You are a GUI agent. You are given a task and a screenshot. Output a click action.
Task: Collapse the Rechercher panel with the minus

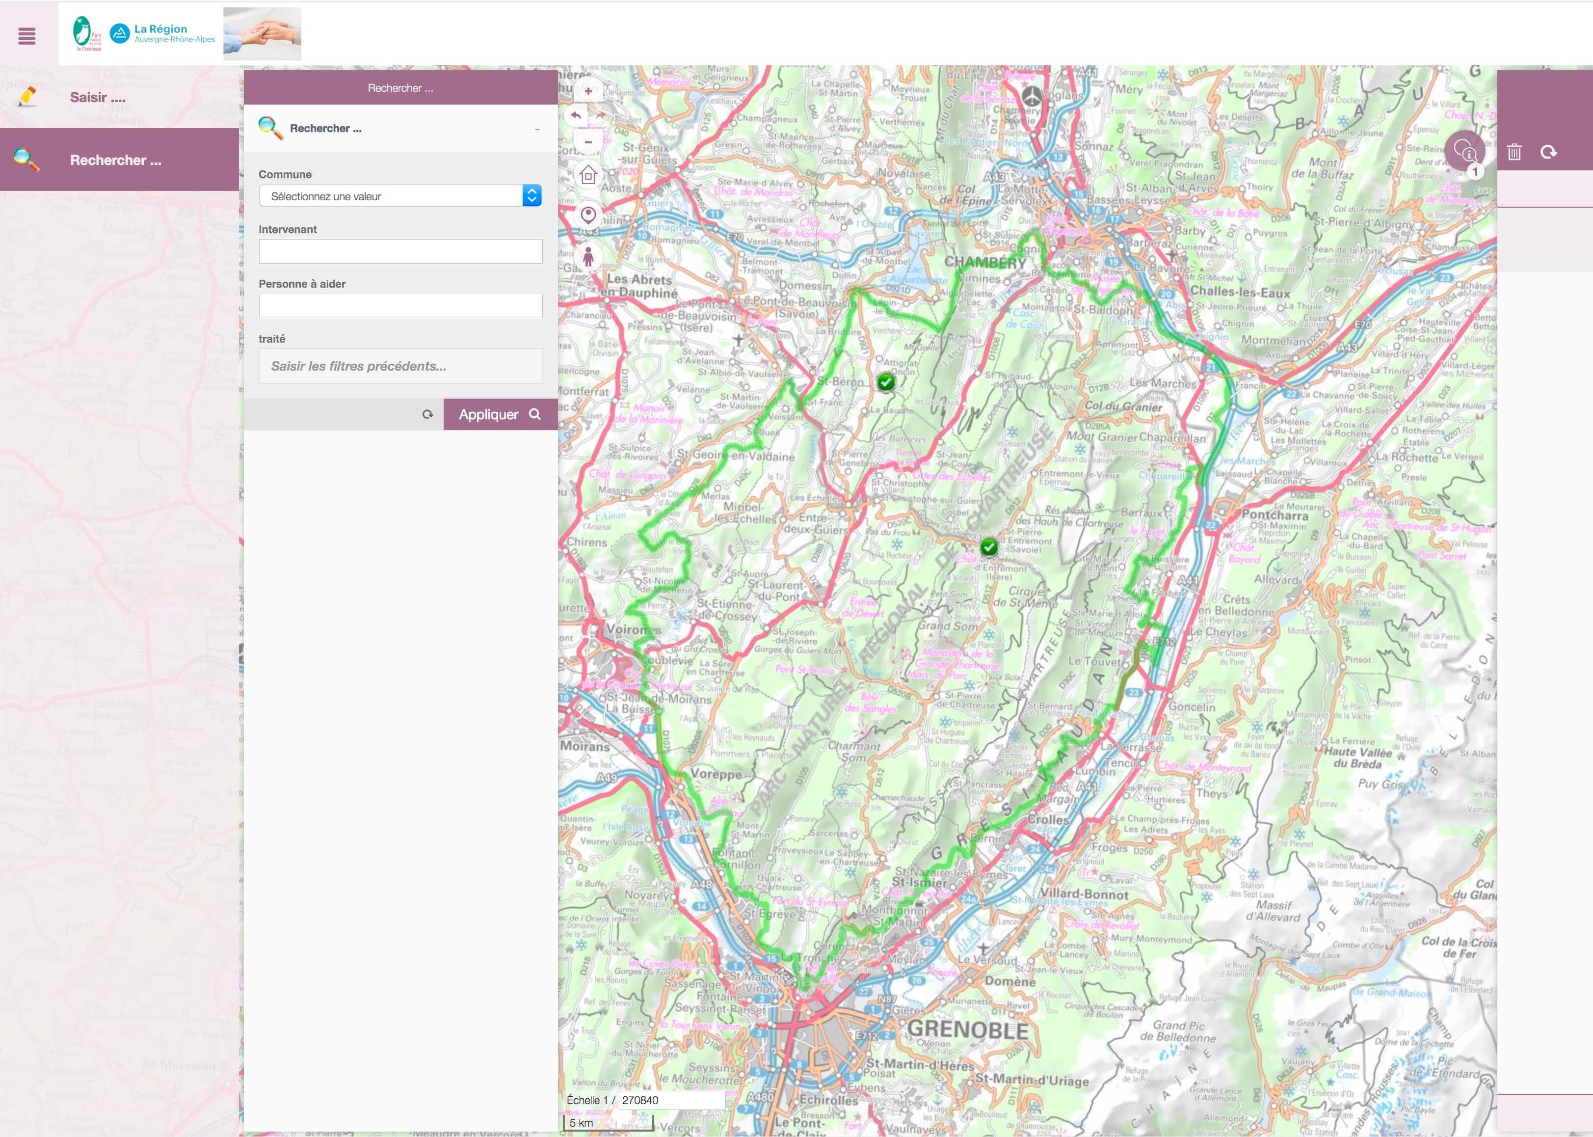click(537, 129)
